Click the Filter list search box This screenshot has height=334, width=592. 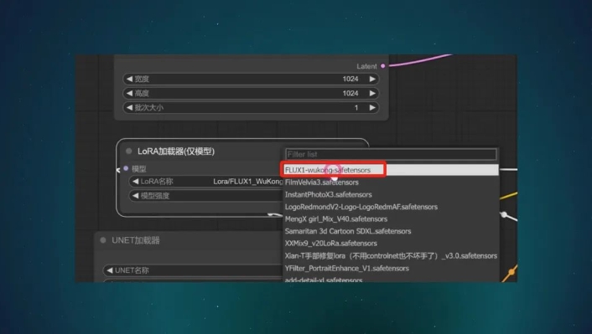(x=391, y=154)
